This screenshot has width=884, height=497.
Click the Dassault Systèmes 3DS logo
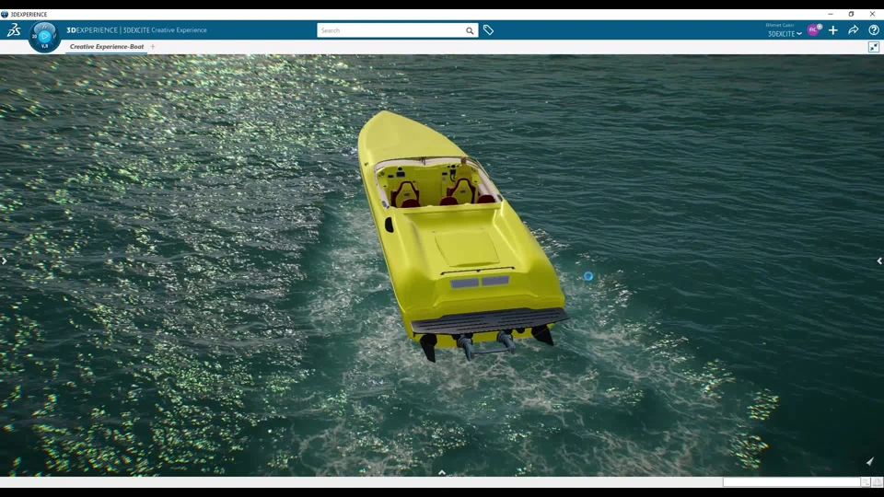coord(13,30)
